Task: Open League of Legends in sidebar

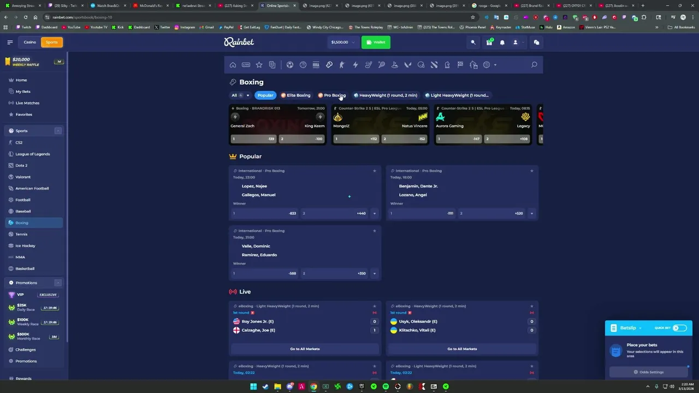Action: point(33,154)
